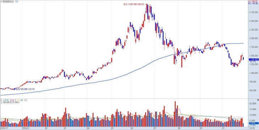Click the 37.98% label on volume axis
The height and width of the screenshot is (130, 259).
(252, 125)
